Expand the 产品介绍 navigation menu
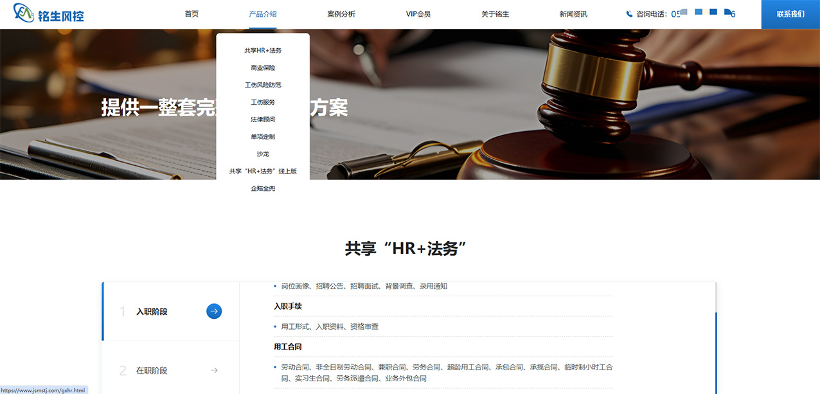 click(262, 14)
